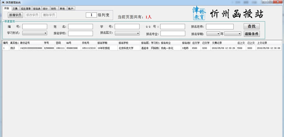Screen dimensions: 284x137
Task: Switch to the 其他 tab
Action: coord(62,9)
